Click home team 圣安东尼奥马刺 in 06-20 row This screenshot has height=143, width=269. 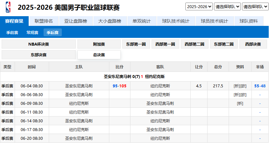(79, 138)
